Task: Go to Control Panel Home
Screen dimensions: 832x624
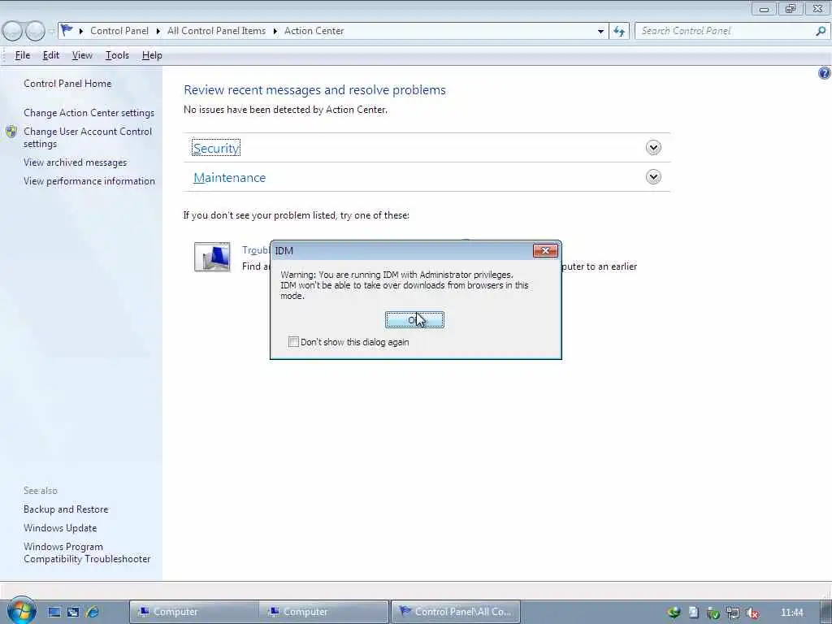Action: 67,84
